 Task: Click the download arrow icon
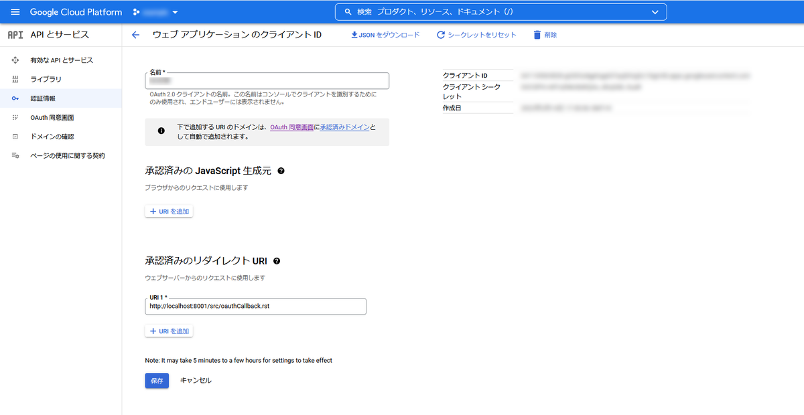click(x=354, y=35)
